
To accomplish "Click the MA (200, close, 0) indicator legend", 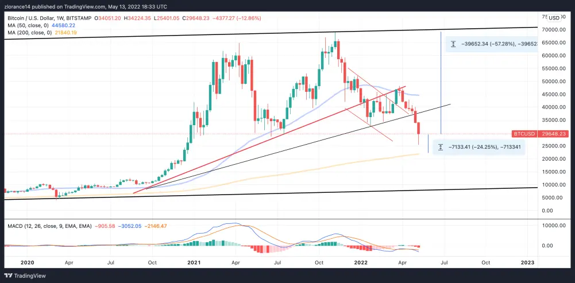I will 28,33.
